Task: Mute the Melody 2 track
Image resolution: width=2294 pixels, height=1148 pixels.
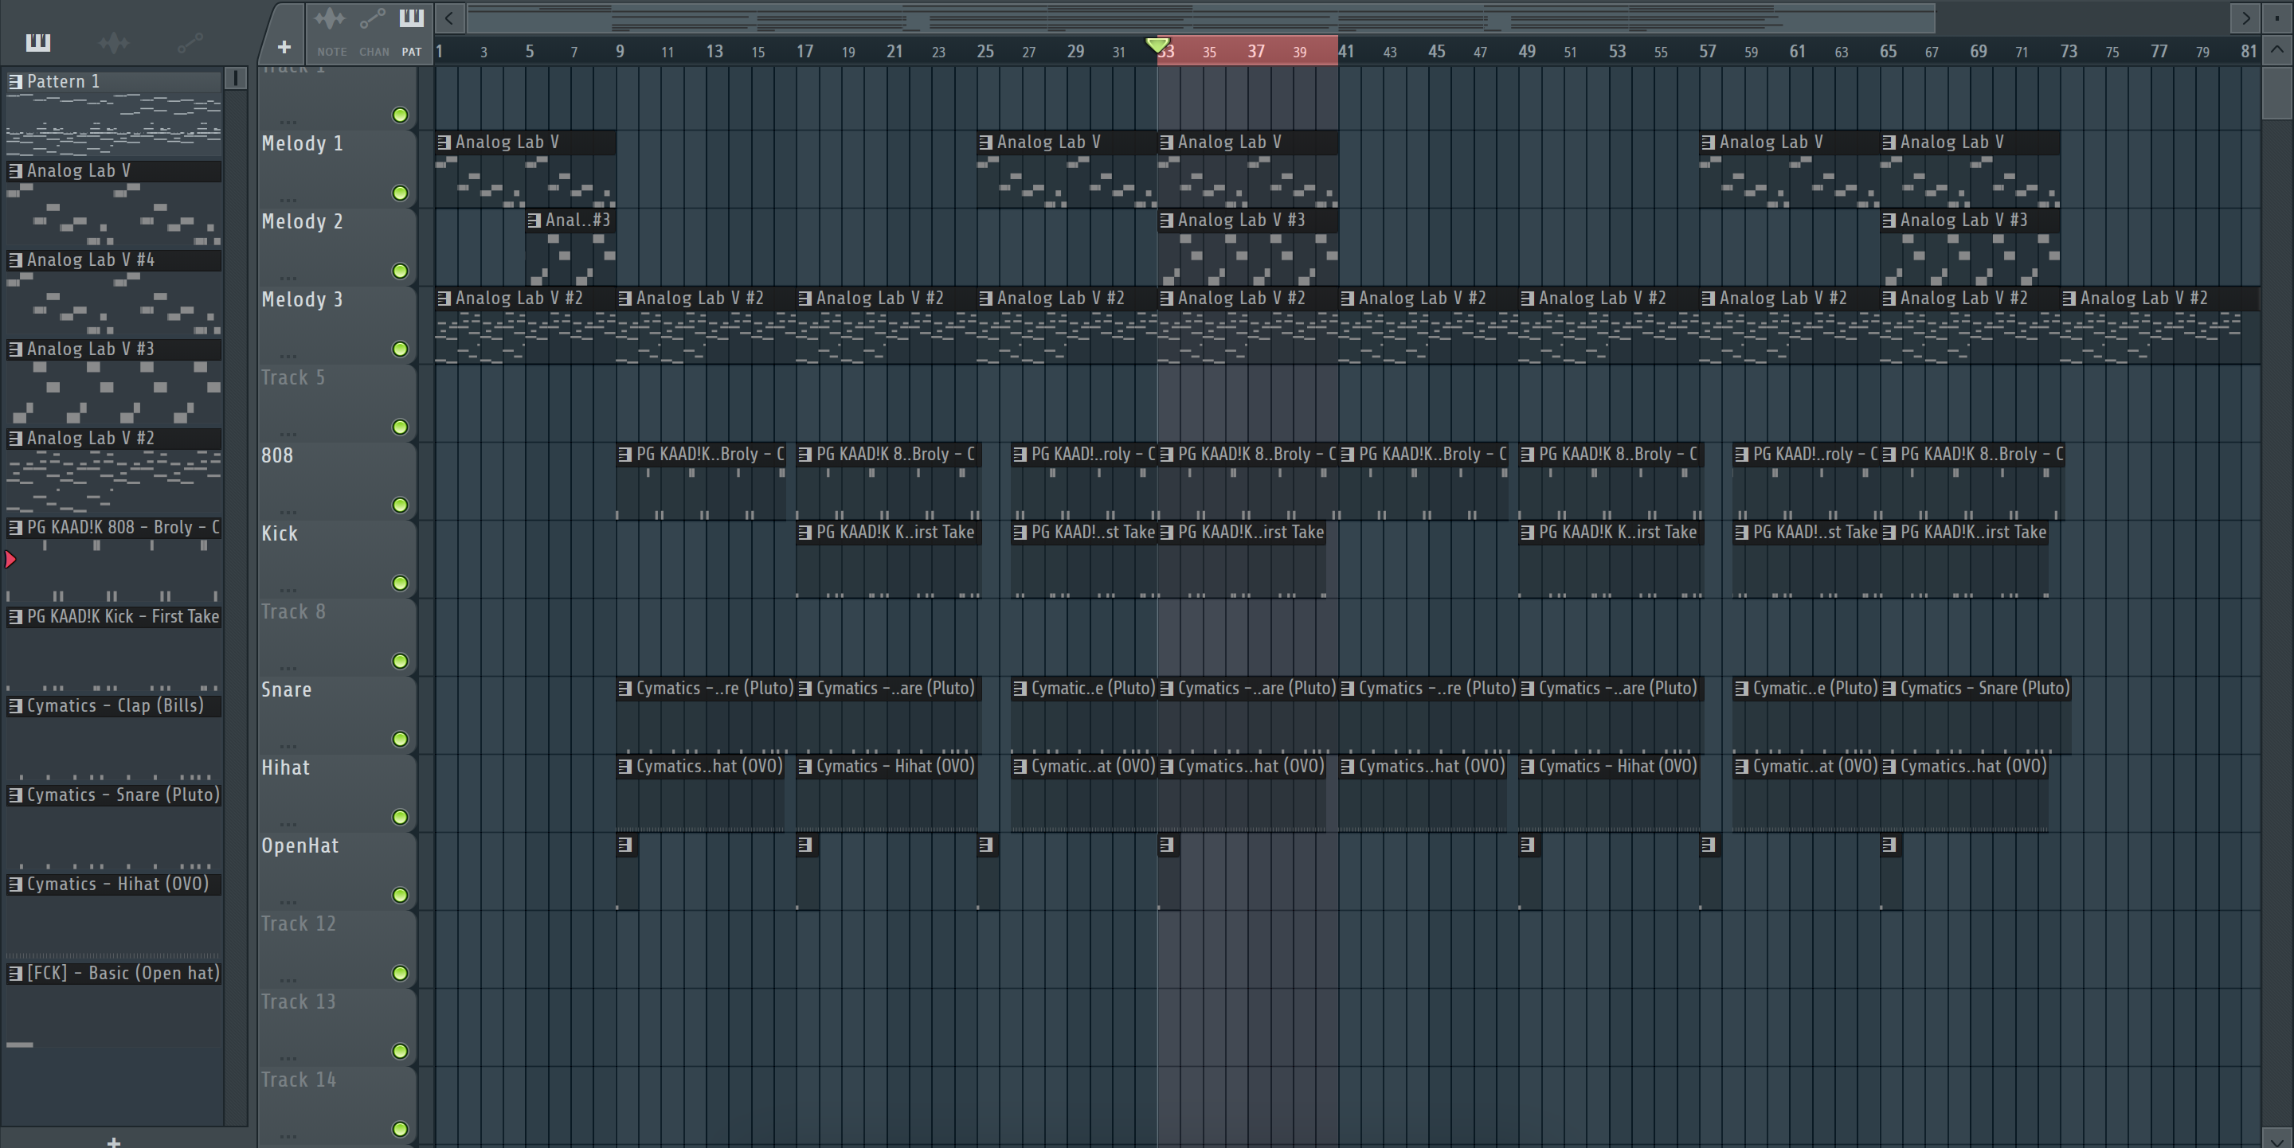Action: 401,271
